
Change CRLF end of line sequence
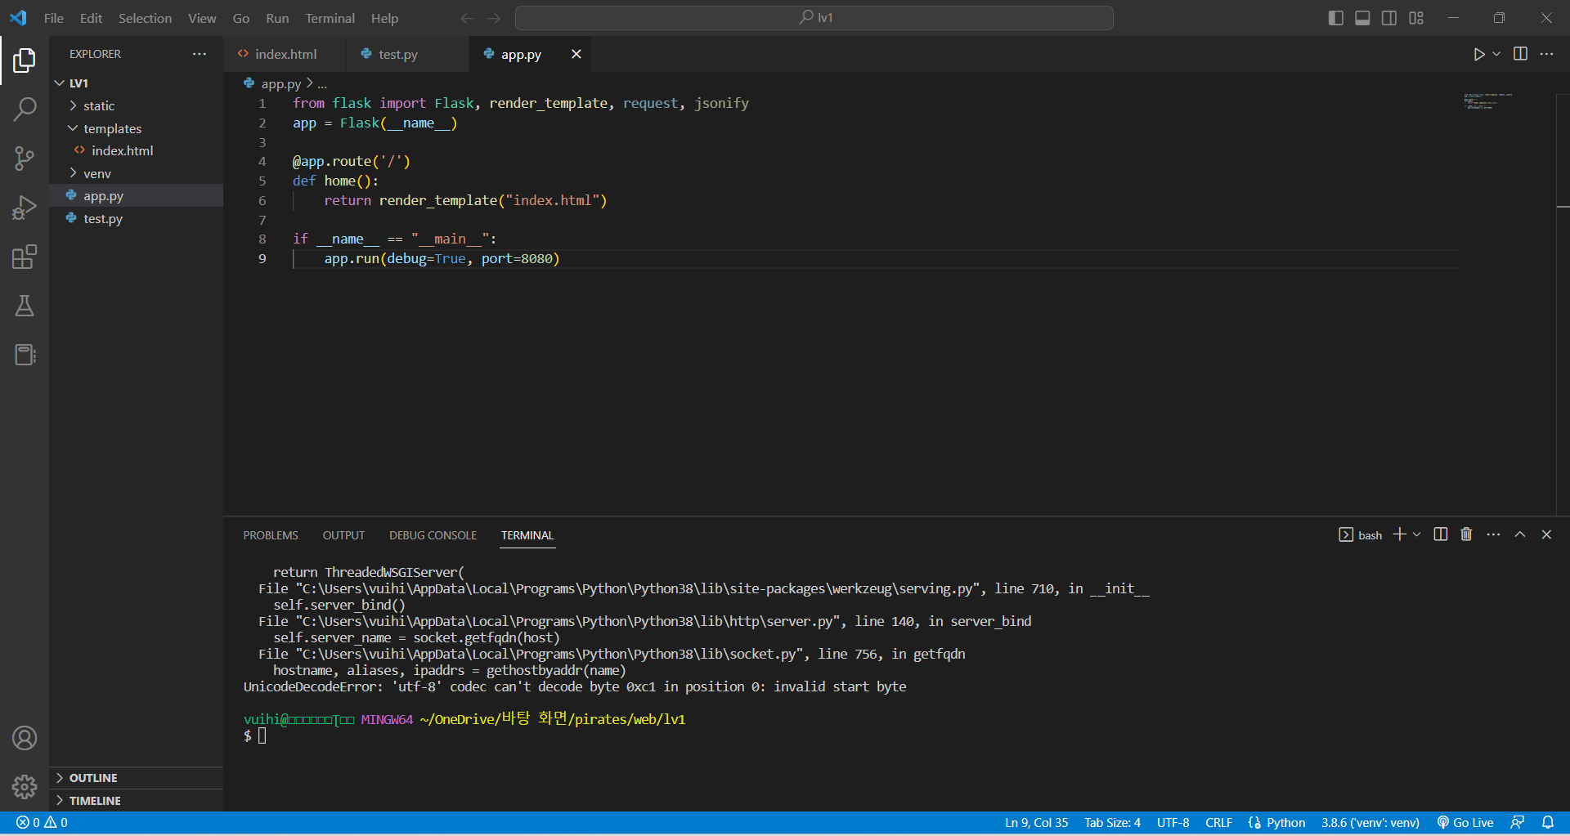(x=1218, y=822)
